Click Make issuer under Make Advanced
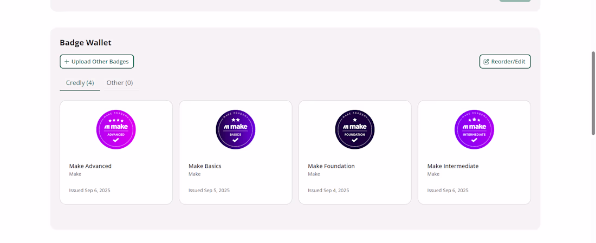Screen dimensions: 596x243 coord(75,174)
